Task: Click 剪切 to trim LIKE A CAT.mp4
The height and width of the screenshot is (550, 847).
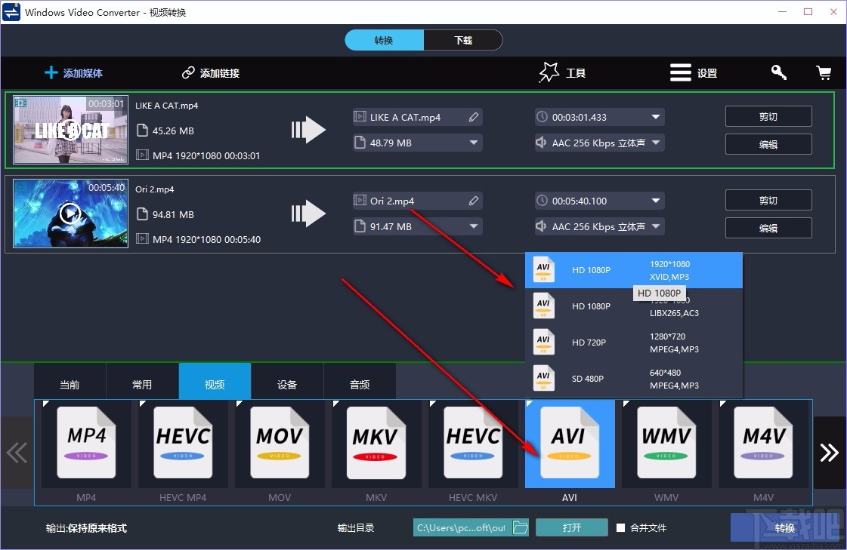Action: pos(768,116)
